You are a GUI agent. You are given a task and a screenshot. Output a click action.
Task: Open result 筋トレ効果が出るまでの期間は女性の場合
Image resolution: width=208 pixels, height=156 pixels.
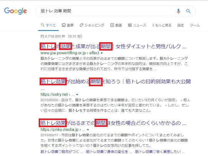[114, 123]
